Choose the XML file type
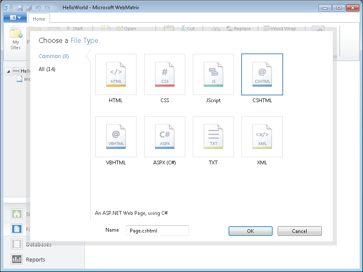 coord(262,137)
